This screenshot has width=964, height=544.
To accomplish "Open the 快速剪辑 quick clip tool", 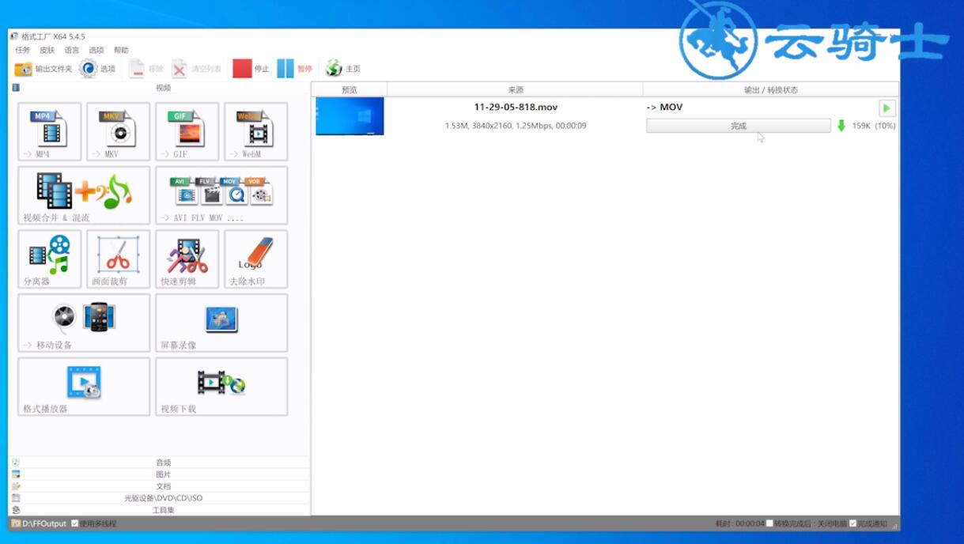I will point(187,259).
